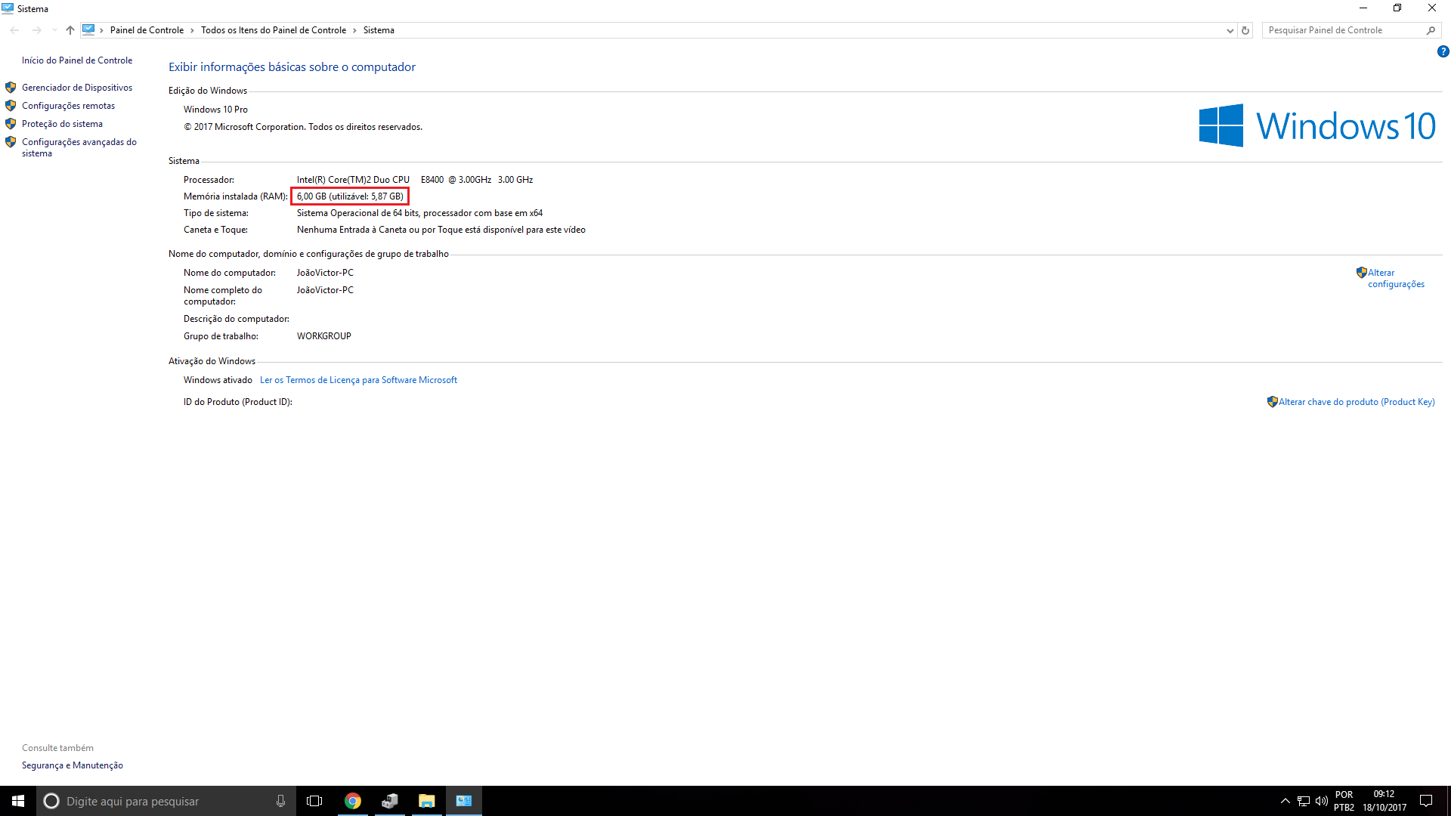This screenshot has width=1451, height=816.
Task: Click the Sistema window title icon
Action: click(8, 8)
